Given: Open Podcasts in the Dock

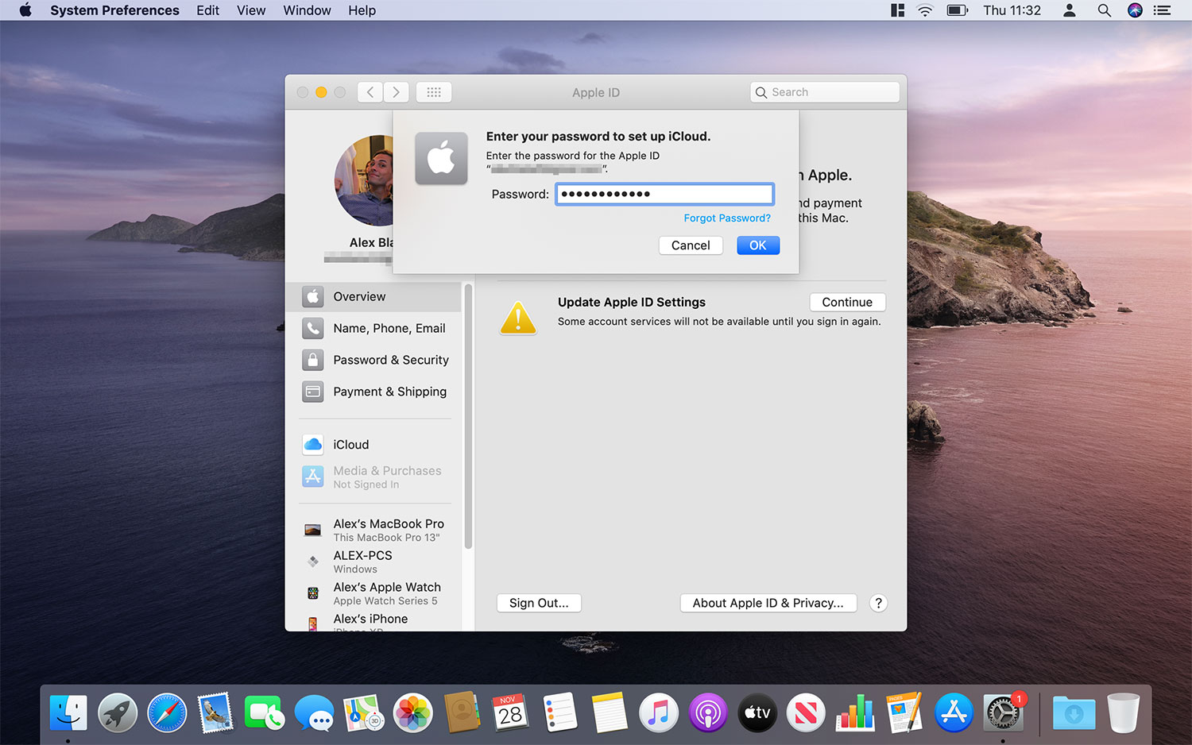Looking at the screenshot, I should (x=707, y=712).
